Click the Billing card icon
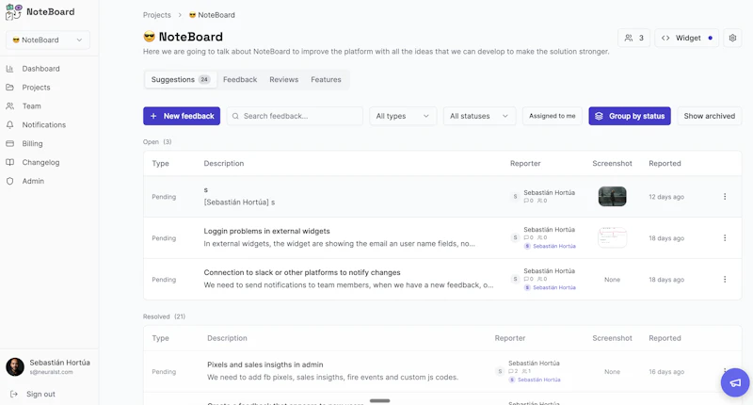 click(x=9, y=144)
